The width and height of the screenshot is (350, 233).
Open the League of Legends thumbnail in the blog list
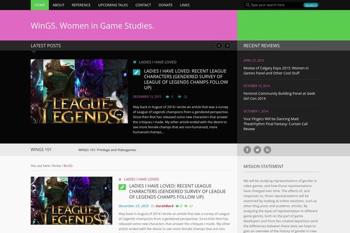(x=71, y=200)
